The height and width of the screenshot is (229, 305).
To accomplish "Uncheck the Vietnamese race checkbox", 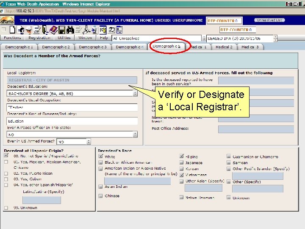I will pos(182,175).
